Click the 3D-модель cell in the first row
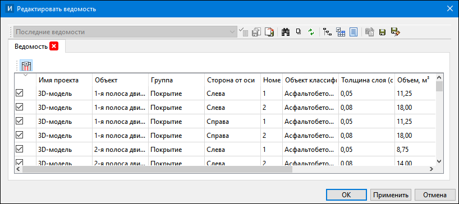 (64, 94)
